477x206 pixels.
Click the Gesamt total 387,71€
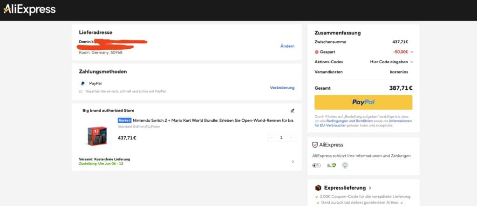401,88
